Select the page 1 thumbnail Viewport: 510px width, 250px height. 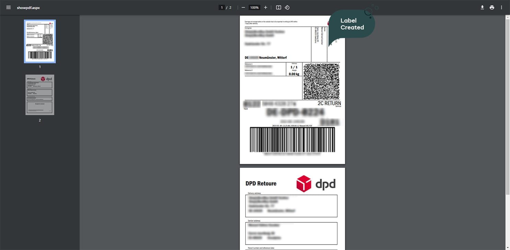40,41
